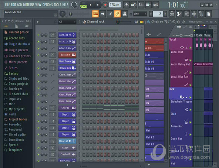Screen dimensions: 219x168
Task: Adjust the Channel rack swing knob
Action: point(118,22)
